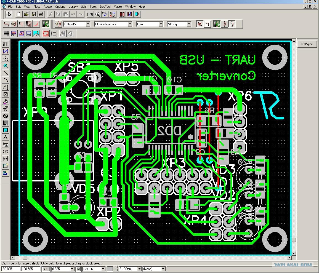This screenshot has width=319, height=273.
Task: Toggle the M macro record button
Action: pos(79,269)
